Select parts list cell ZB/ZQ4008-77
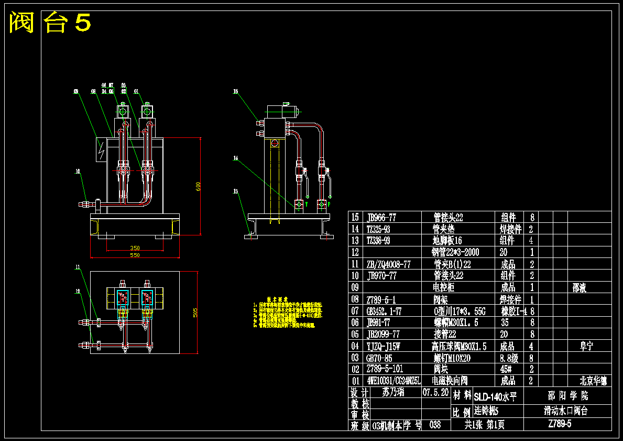 pyautogui.click(x=389, y=264)
